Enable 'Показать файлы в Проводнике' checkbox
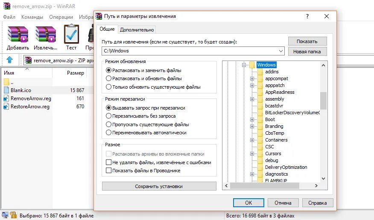The height and width of the screenshot is (220, 374). 108,171
